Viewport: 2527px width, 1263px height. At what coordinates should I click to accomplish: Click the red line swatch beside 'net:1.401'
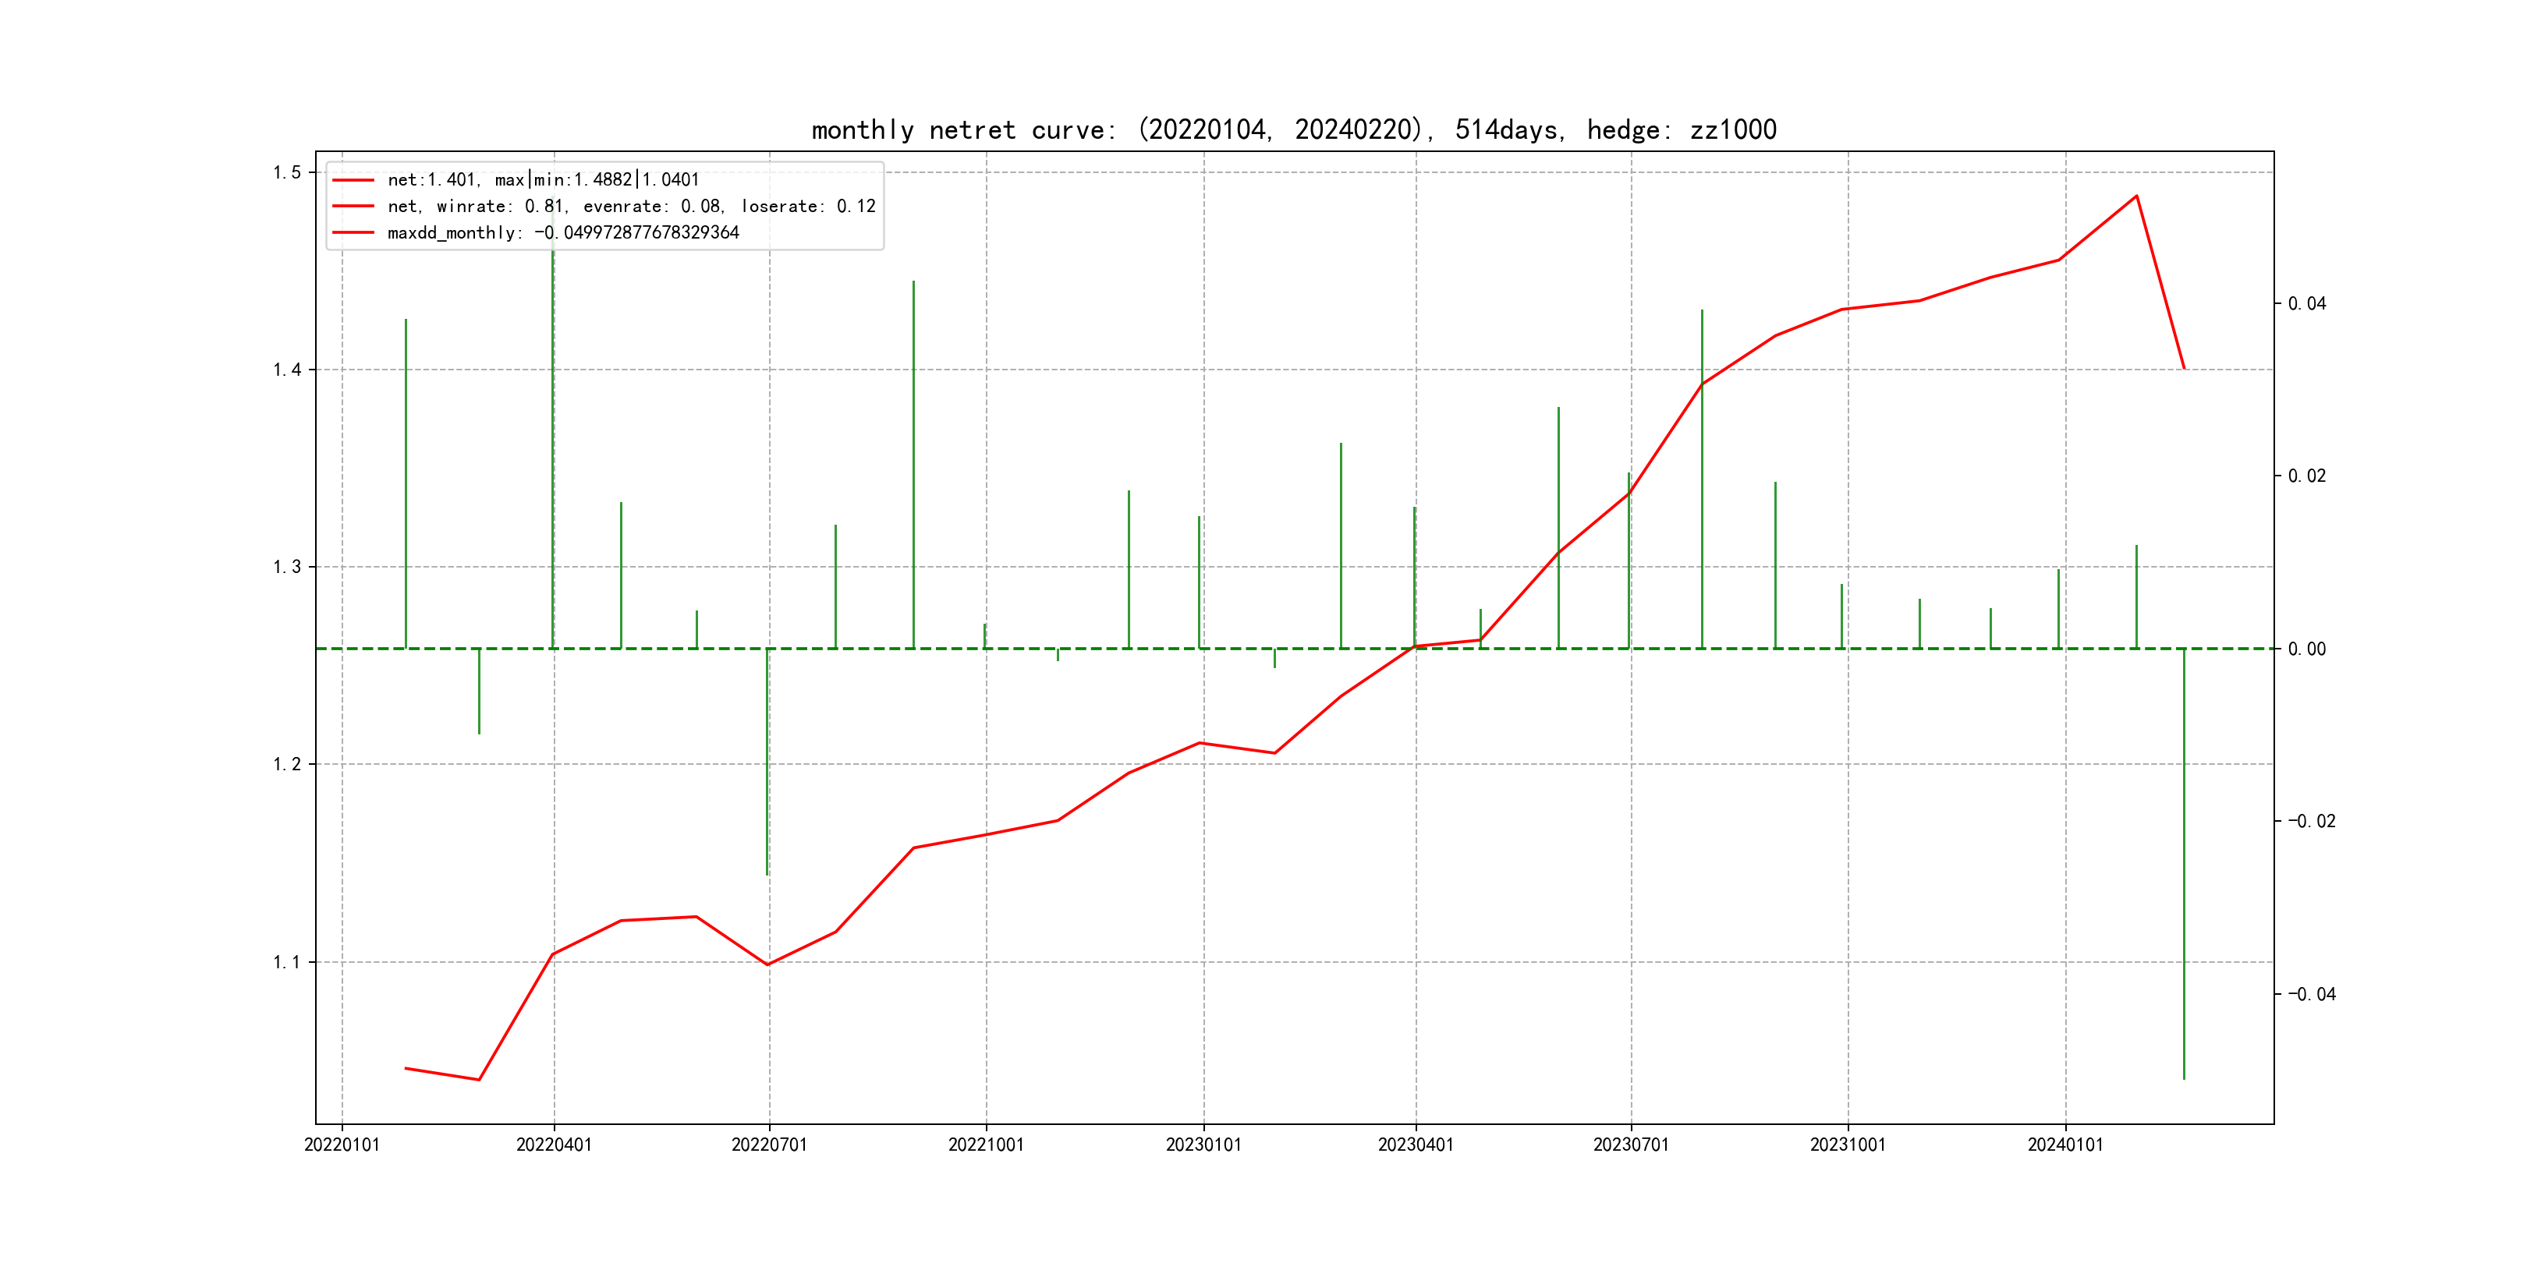click(x=353, y=180)
